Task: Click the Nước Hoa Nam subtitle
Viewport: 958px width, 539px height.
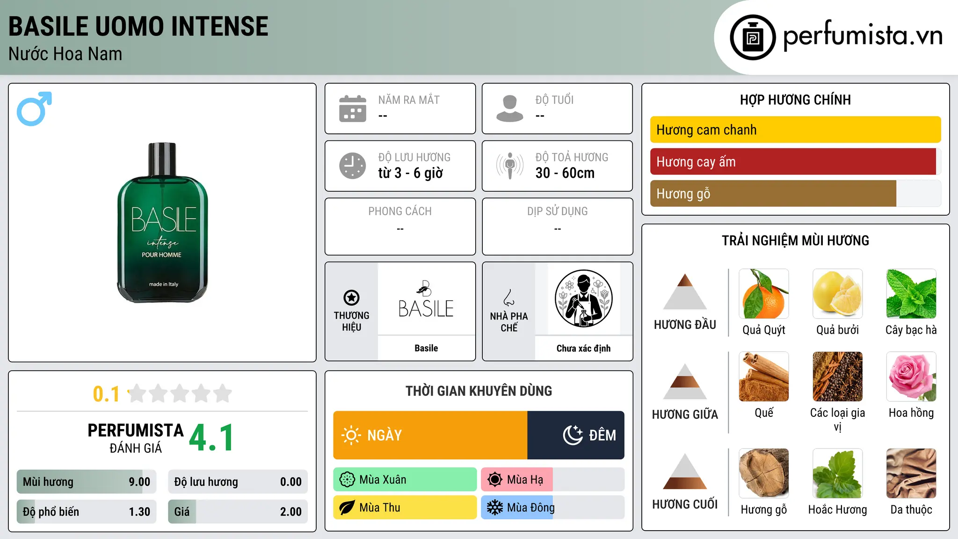Action: (x=65, y=54)
